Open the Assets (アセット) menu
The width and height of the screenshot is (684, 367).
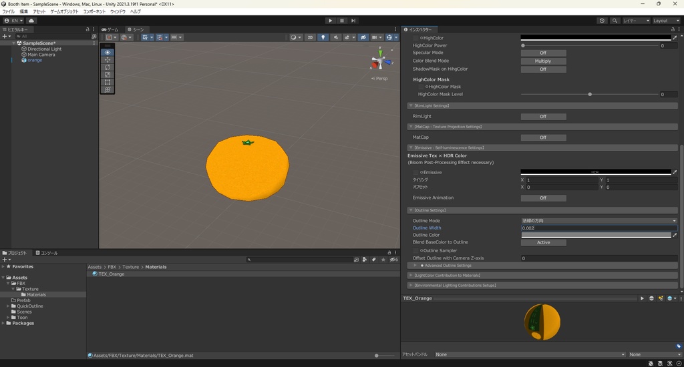39,12
